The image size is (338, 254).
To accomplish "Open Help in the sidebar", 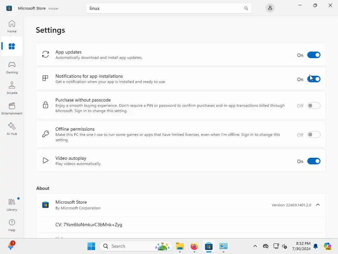I will [x=12, y=225].
